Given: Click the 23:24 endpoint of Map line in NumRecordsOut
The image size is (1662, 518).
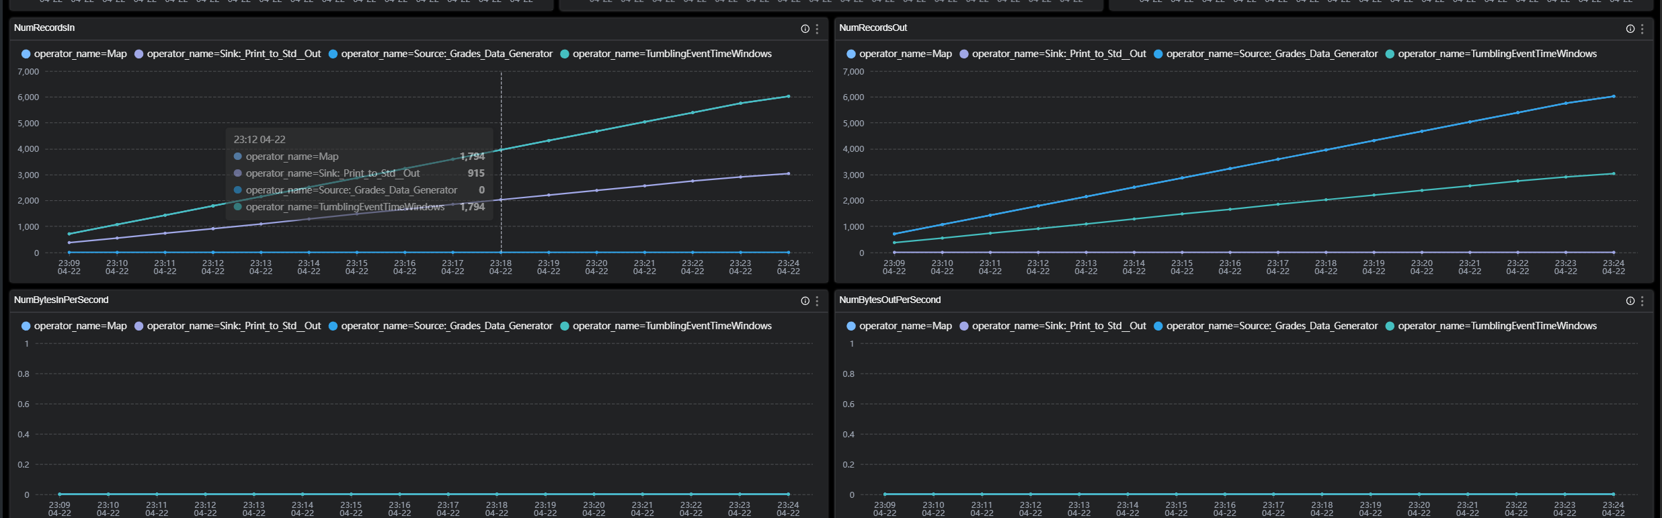Looking at the screenshot, I should point(1613,96).
